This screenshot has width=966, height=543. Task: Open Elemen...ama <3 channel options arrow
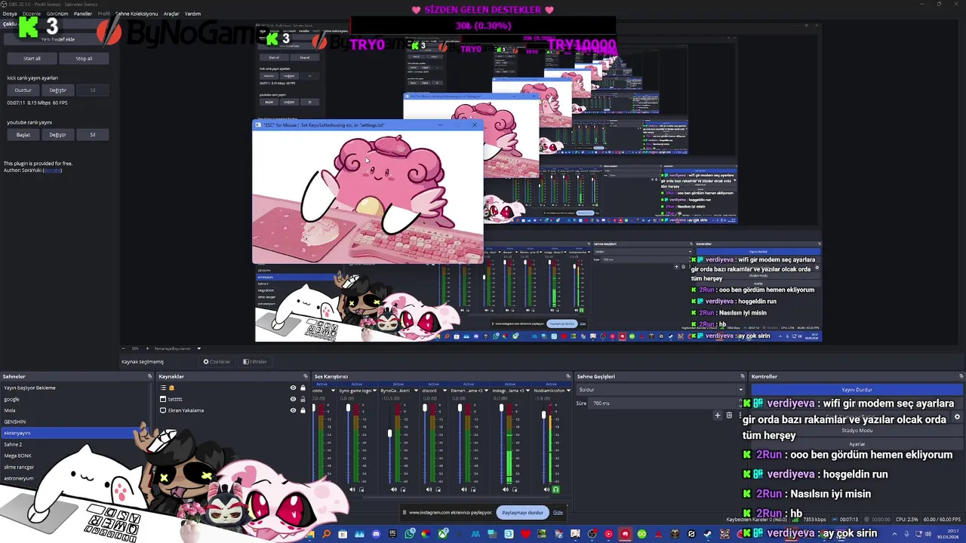pyautogui.click(x=486, y=391)
